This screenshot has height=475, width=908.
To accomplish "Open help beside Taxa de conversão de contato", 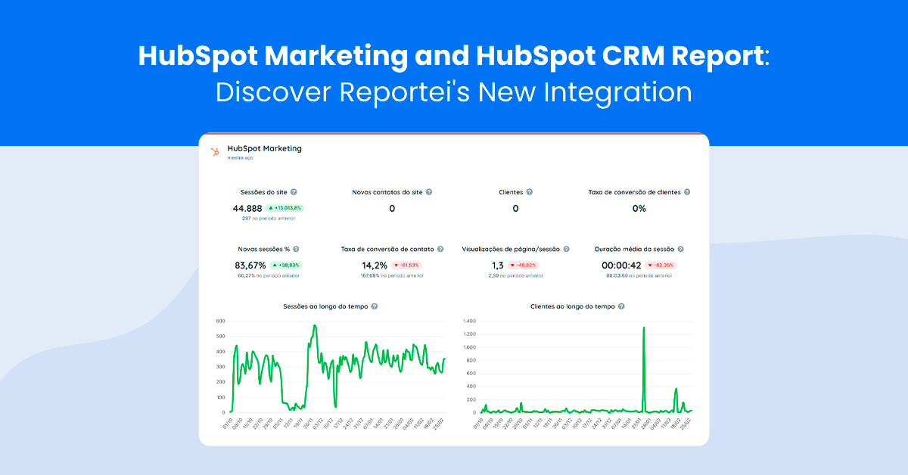I will click(441, 248).
